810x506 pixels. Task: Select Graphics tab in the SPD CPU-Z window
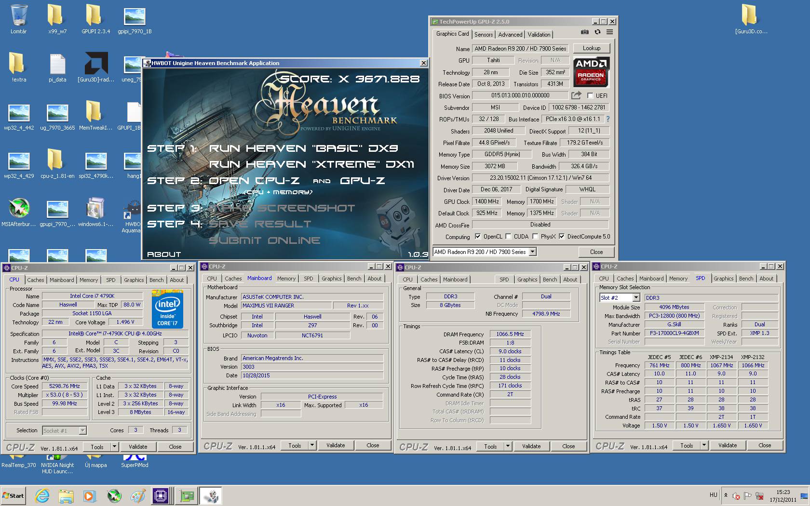click(723, 279)
